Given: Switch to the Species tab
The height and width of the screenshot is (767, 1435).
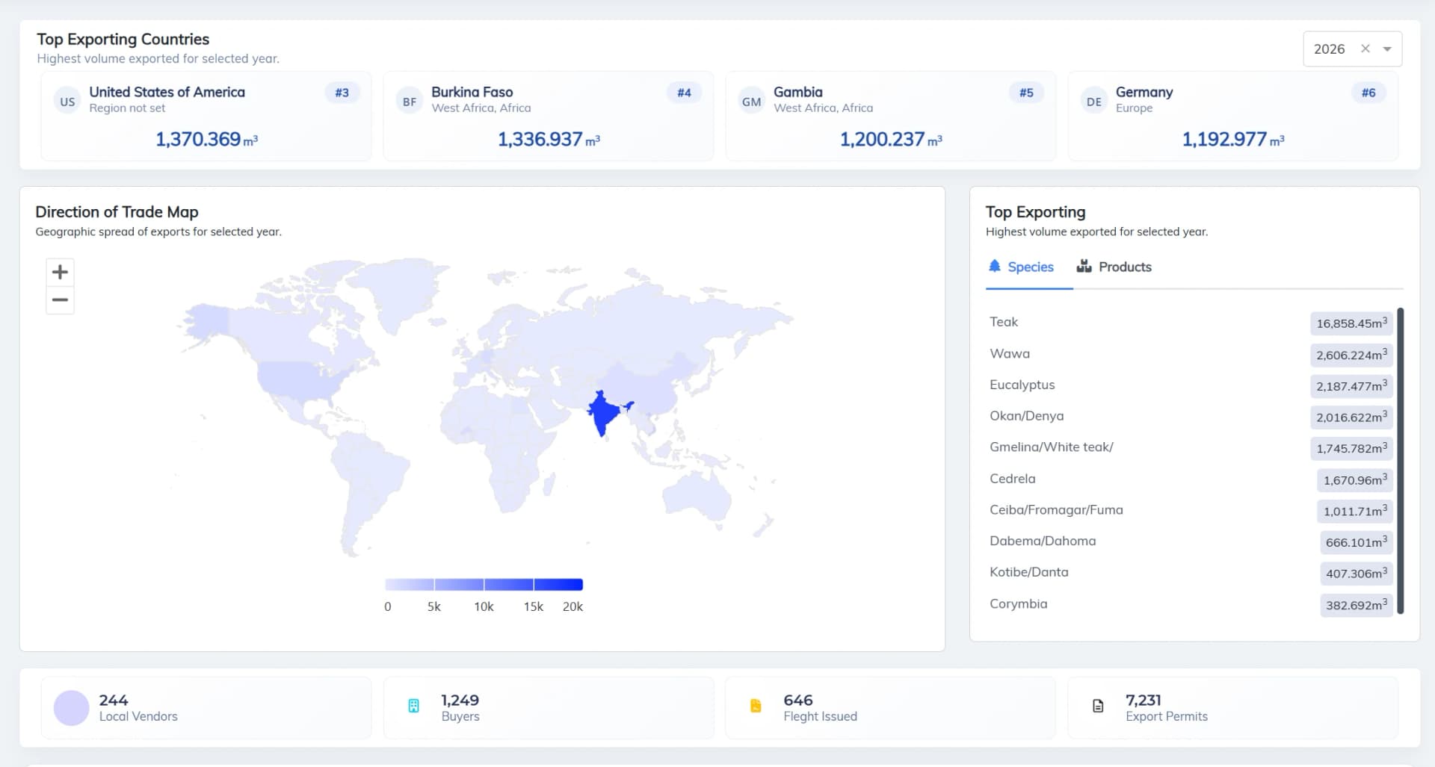Looking at the screenshot, I should [x=1020, y=267].
